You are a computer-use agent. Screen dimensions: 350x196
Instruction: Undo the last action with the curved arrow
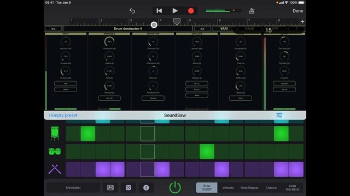[x=132, y=11]
